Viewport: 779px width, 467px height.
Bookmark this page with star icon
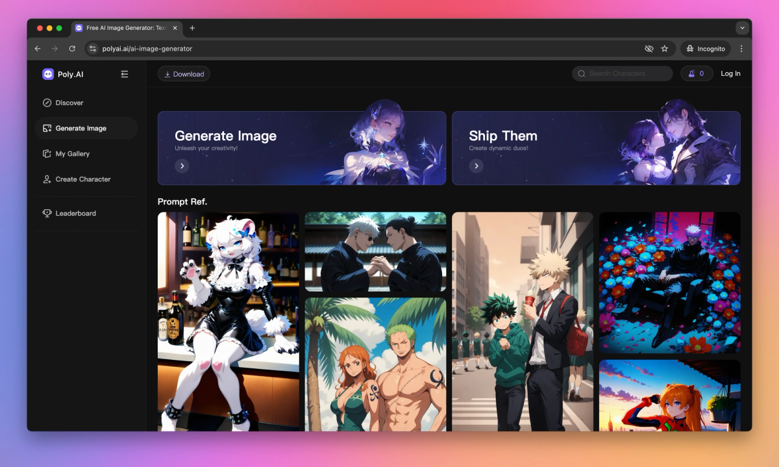coord(665,49)
